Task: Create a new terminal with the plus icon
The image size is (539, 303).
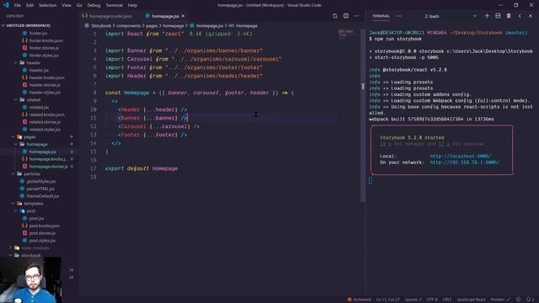Action: coord(487,16)
